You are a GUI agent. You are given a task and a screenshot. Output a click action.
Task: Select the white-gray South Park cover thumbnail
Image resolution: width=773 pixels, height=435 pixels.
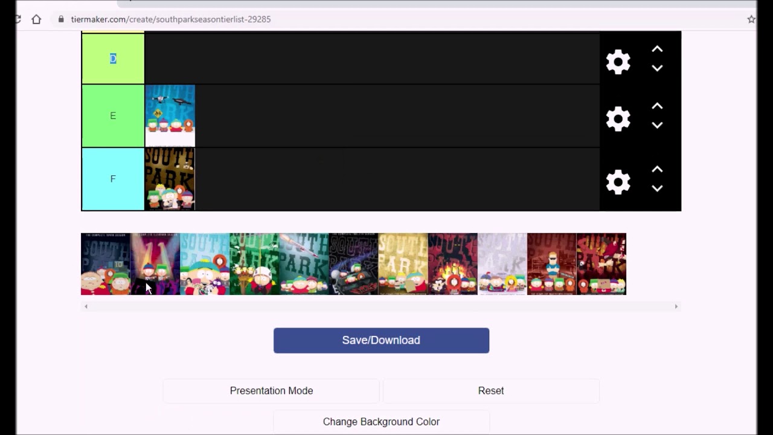(502, 264)
